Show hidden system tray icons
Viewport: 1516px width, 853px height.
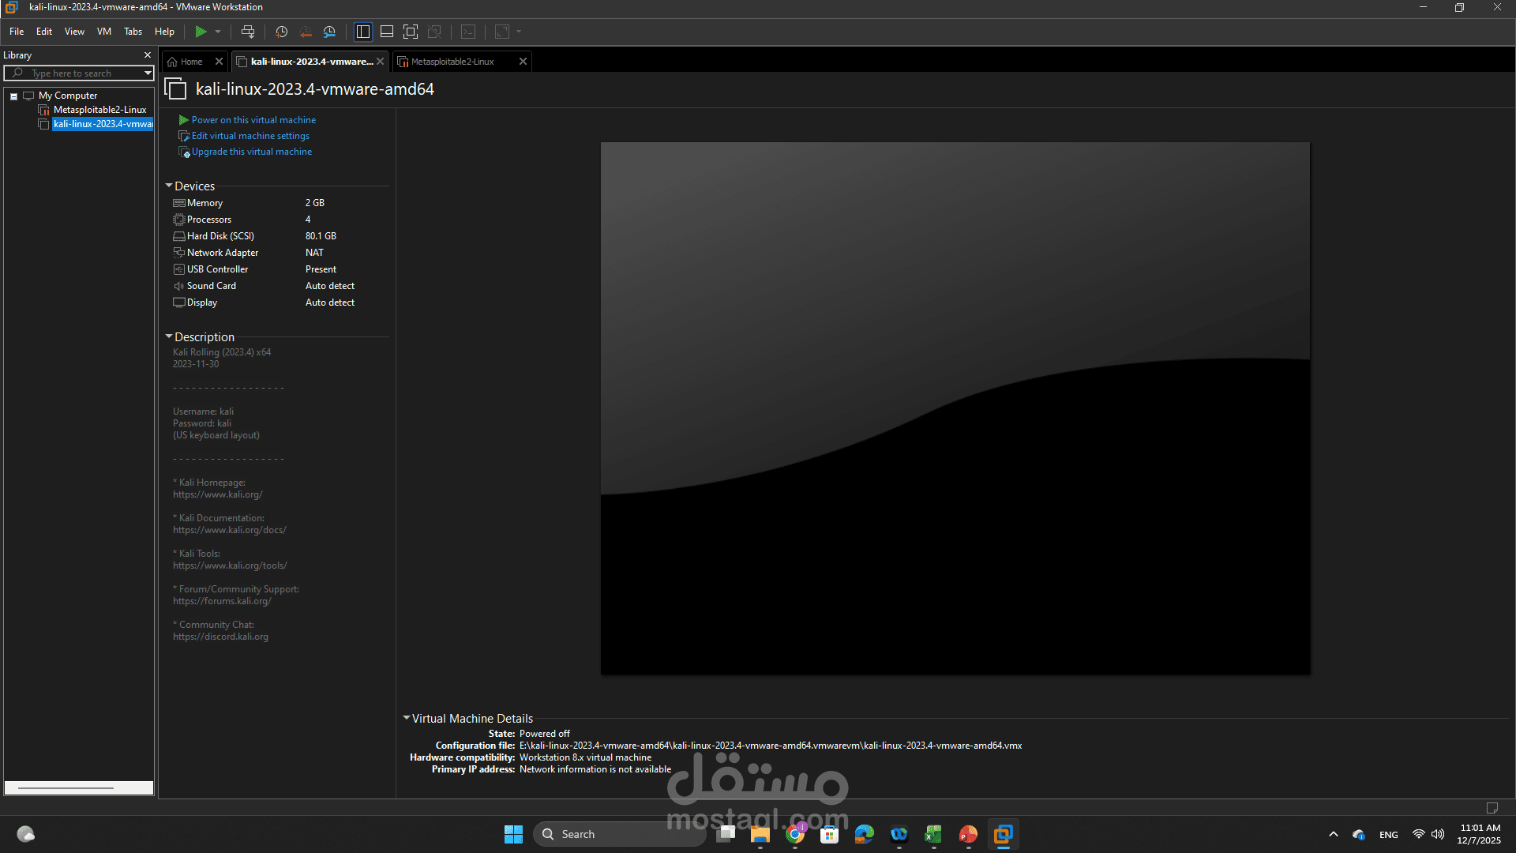click(x=1334, y=834)
